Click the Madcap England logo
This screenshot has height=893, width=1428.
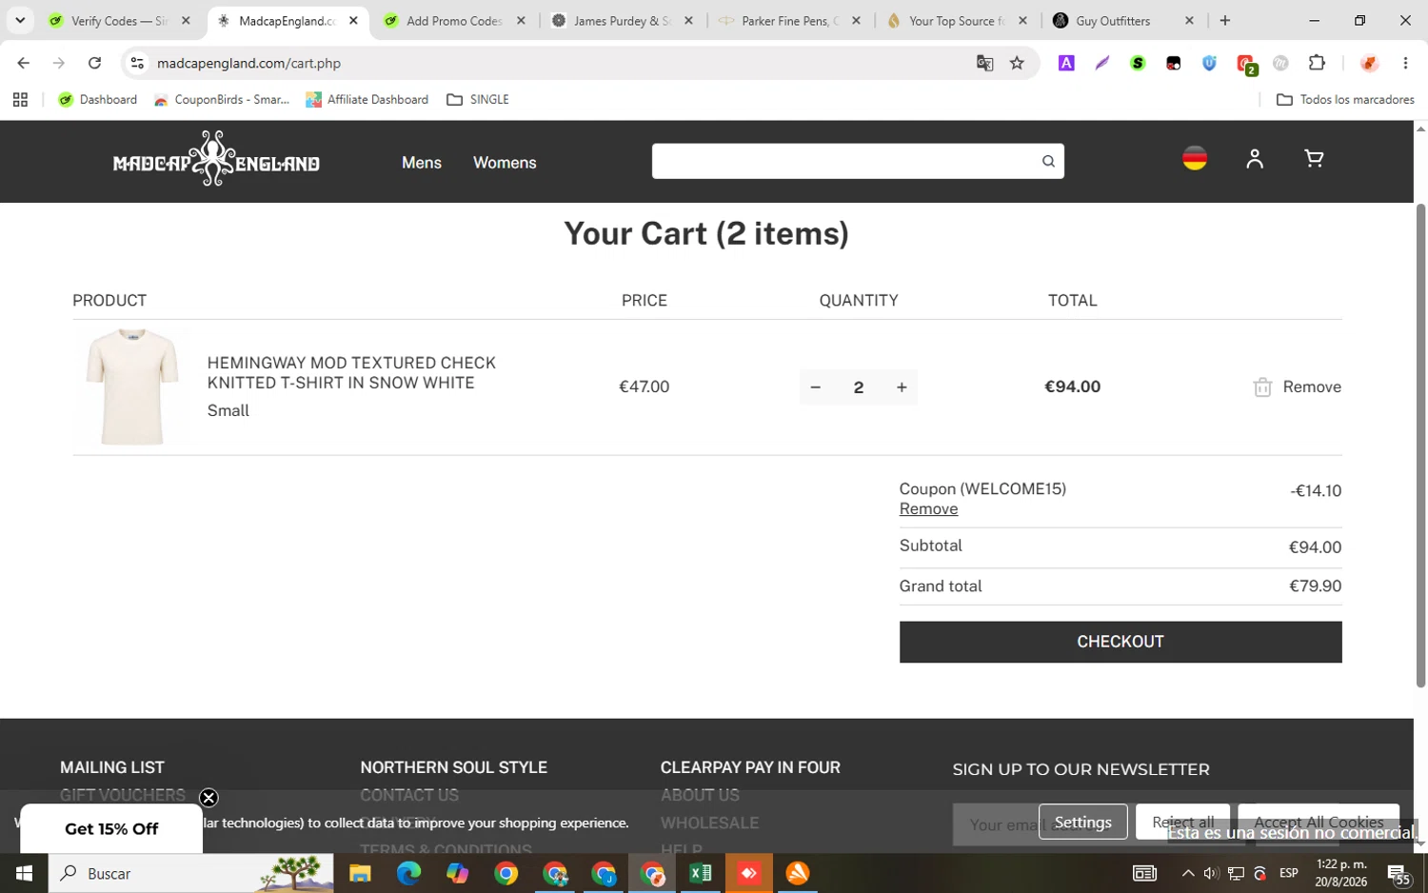pyautogui.click(x=216, y=160)
